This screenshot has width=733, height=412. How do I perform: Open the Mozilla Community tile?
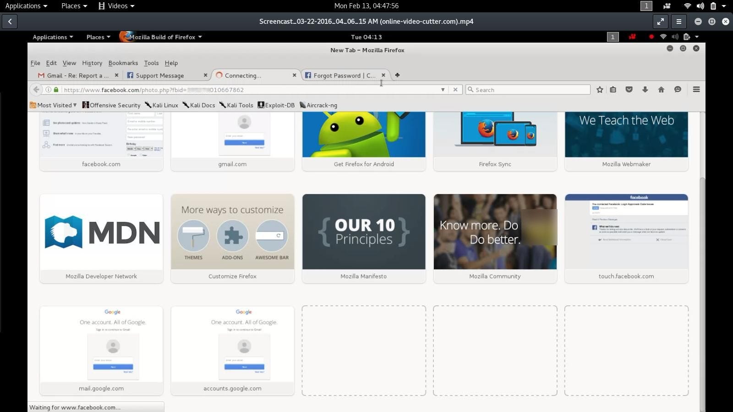click(495, 238)
